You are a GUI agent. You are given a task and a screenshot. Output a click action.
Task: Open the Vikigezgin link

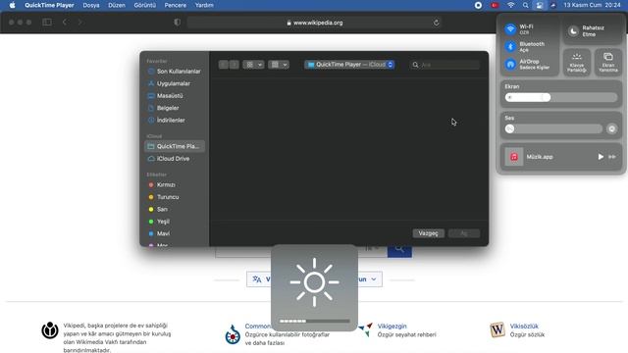tap(392, 327)
